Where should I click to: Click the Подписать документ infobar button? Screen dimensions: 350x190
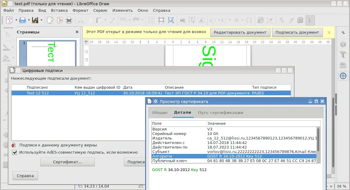pos(297,32)
